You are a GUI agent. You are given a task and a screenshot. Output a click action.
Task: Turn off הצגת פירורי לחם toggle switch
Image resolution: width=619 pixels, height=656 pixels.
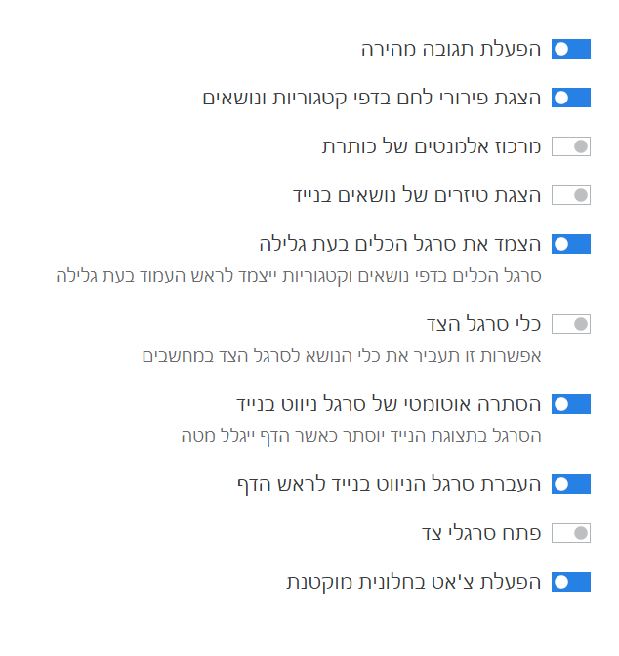coord(571,98)
